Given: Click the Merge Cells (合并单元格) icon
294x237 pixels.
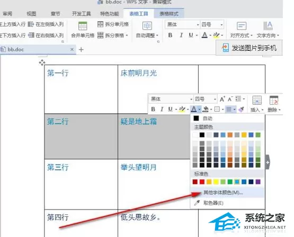Looking at the screenshot, I should tap(83, 26).
